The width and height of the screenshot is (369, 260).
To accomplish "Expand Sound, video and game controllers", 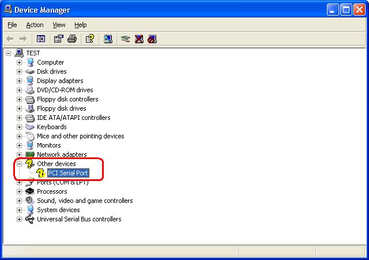I will click(19, 201).
